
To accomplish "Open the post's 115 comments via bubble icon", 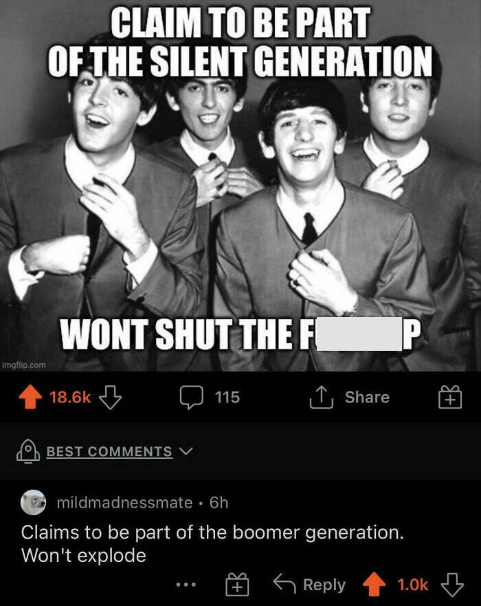I will [x=192, y=398].
